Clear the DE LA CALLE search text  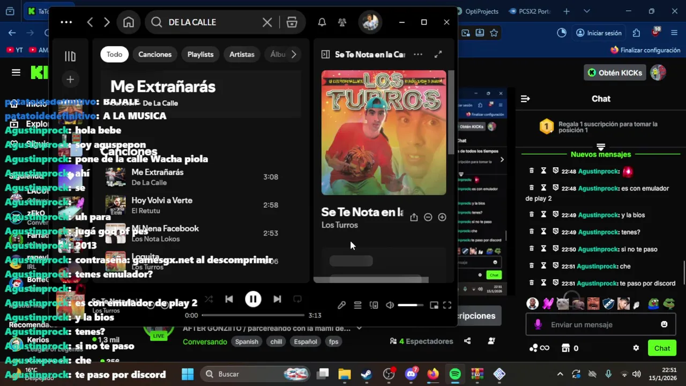tap(267, 22)
